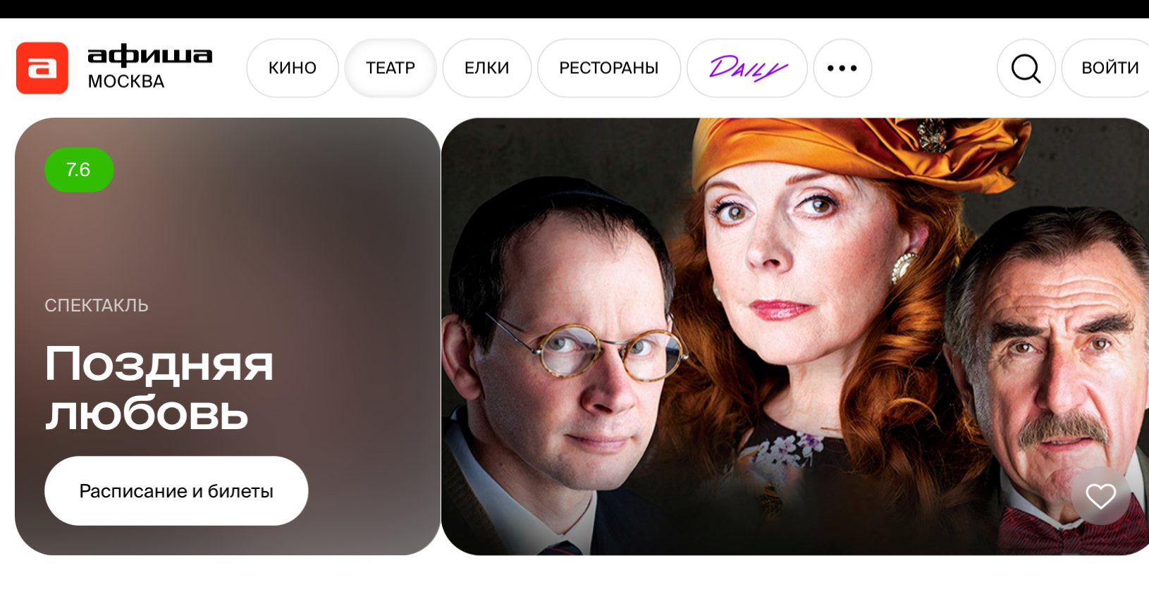The height and width of the screenshot is (606, 1149).
Task: Go to the ЕЛКИ section
Action: 486,68
